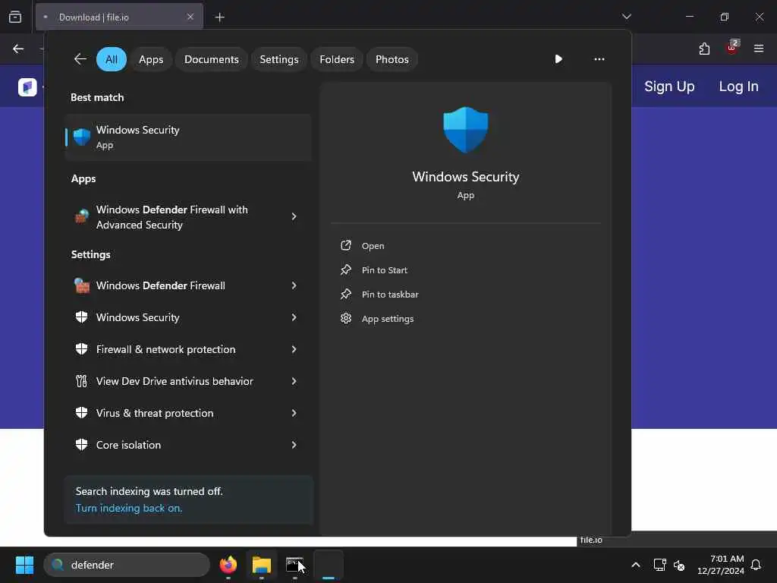Open the Windows Start button
Screen dimensions: 777x583
coord(24,565)
